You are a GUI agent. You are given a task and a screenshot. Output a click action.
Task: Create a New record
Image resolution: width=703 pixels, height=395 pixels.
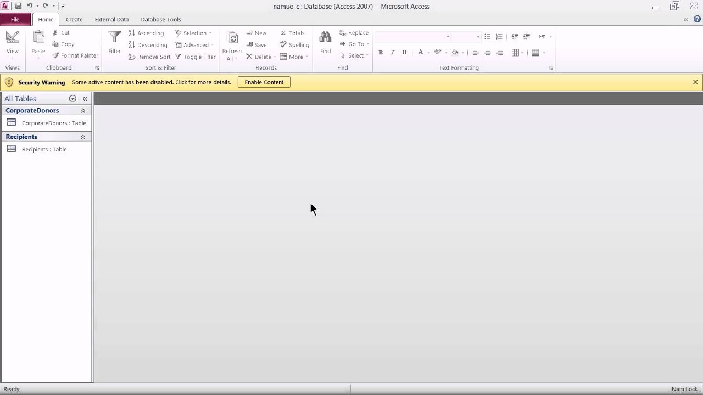(256, 33)
